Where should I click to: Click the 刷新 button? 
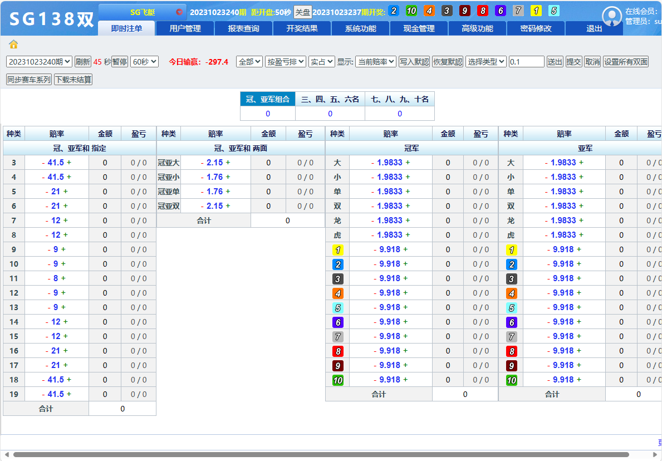click(x=83, y=62)
